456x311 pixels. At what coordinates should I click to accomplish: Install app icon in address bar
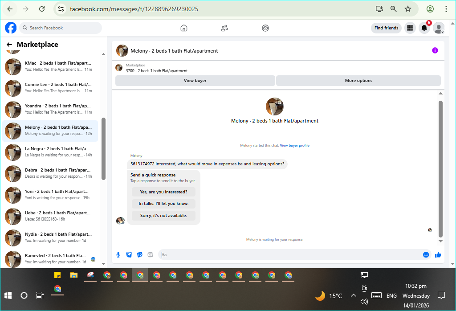click(x=379, y=9)
